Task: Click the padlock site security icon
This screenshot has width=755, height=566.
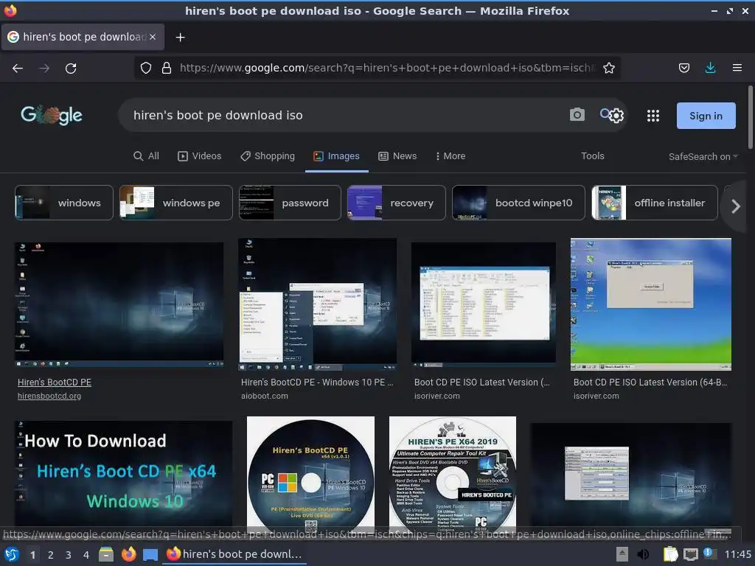Action: pos(167,68)
